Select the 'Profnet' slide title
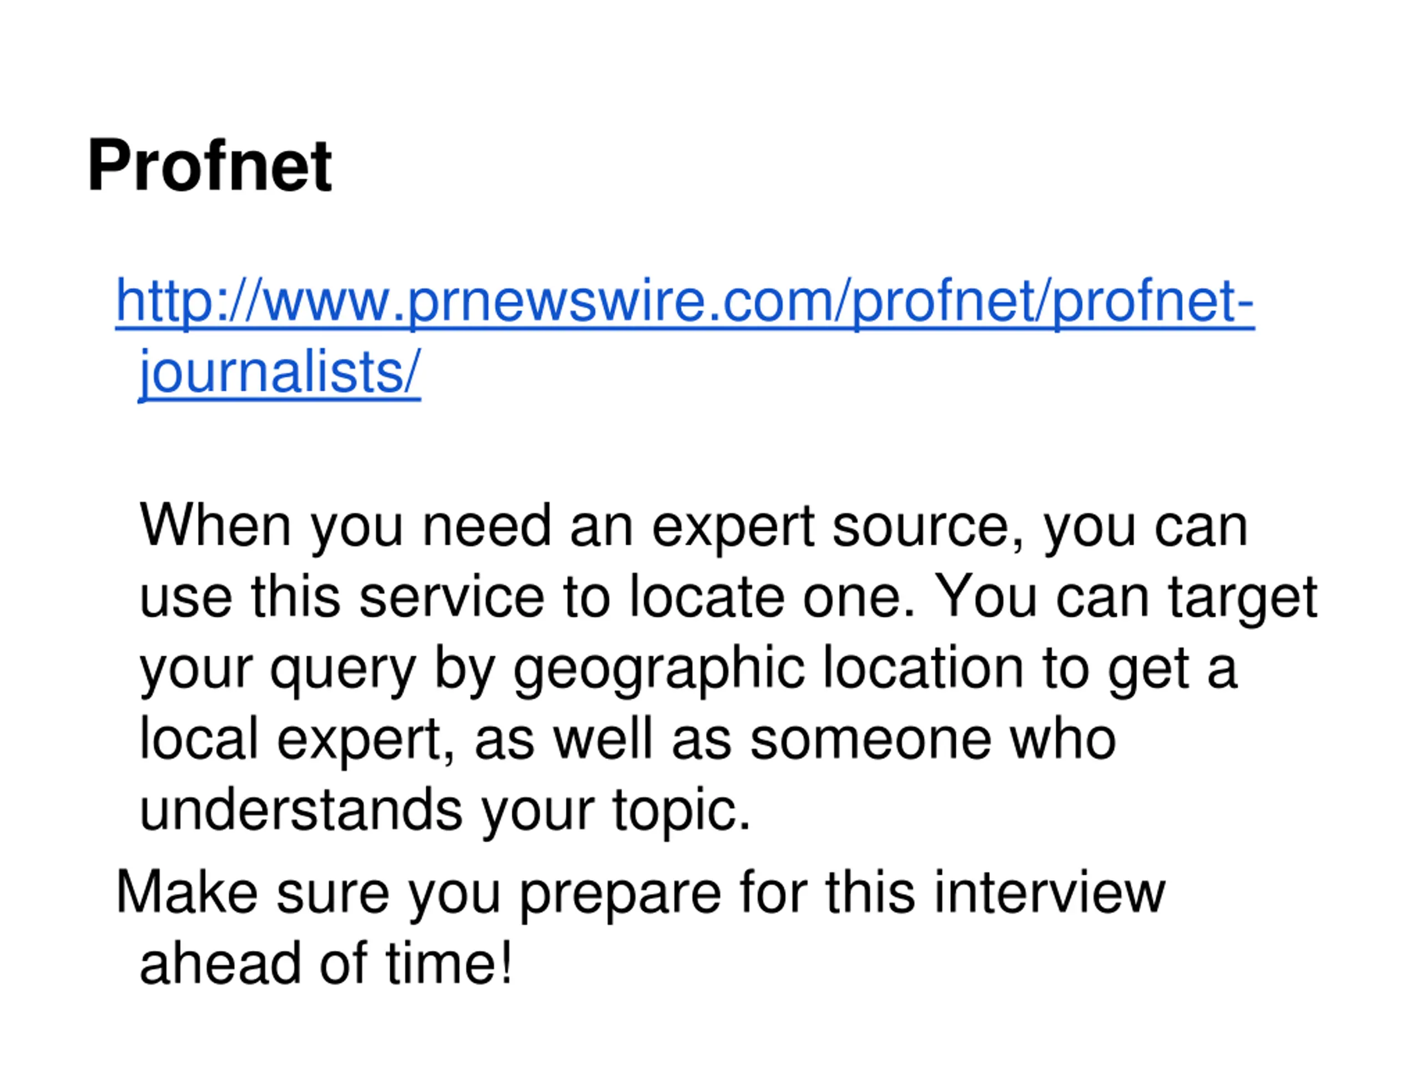The image size is (1421, 1065). click(x=209, y=166)
